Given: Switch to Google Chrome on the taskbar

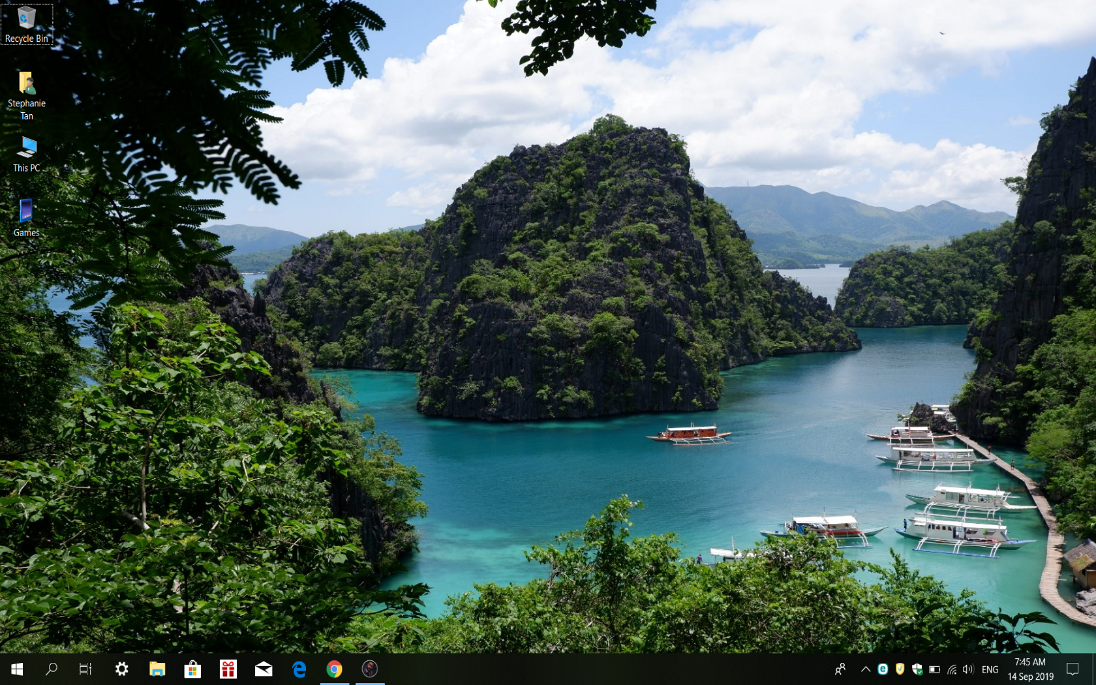Looking at the screenshot, I should click(x=334, y=669).
